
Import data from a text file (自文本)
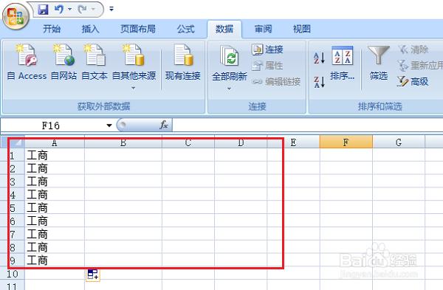95,63
